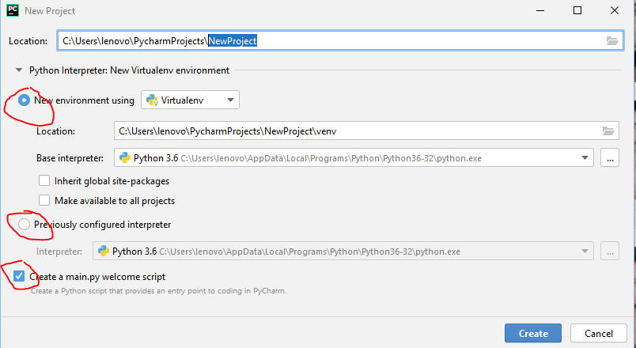Image resolution: width=636 pixels, height=348 pixels.
Task: Open the Virtualenv environment type dropdown
Action: point(190,100)
